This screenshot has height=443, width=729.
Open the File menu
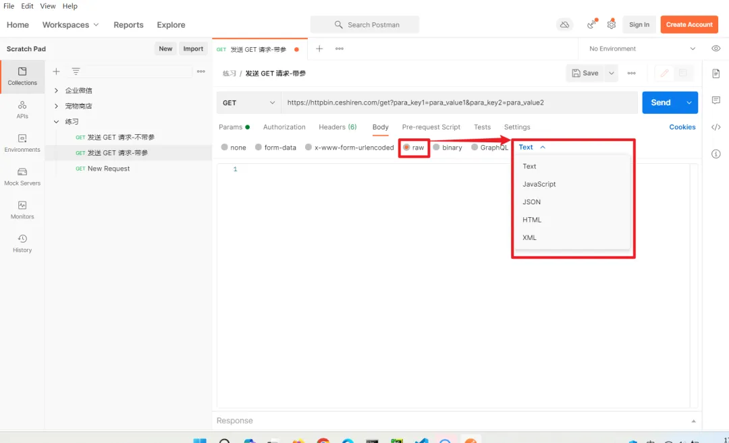coord(9,6)
